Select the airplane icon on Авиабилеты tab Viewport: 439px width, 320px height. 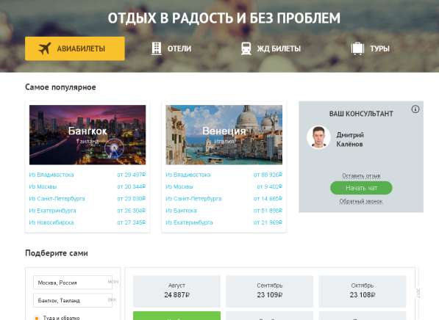click(45, 48)
